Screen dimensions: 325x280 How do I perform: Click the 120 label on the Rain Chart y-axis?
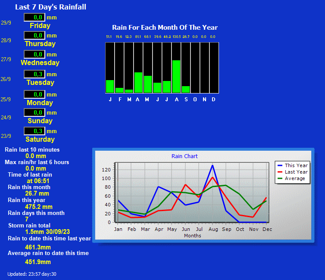click(x=106, y=170)
